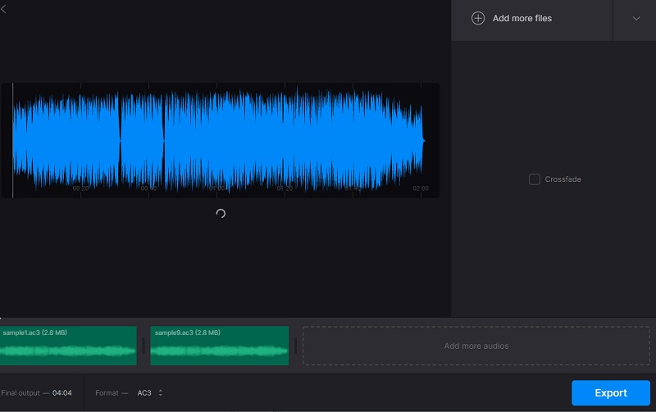This screenshot has width=656, height=412.
Task: Click the Export button
Action: [x=610, y=393]
